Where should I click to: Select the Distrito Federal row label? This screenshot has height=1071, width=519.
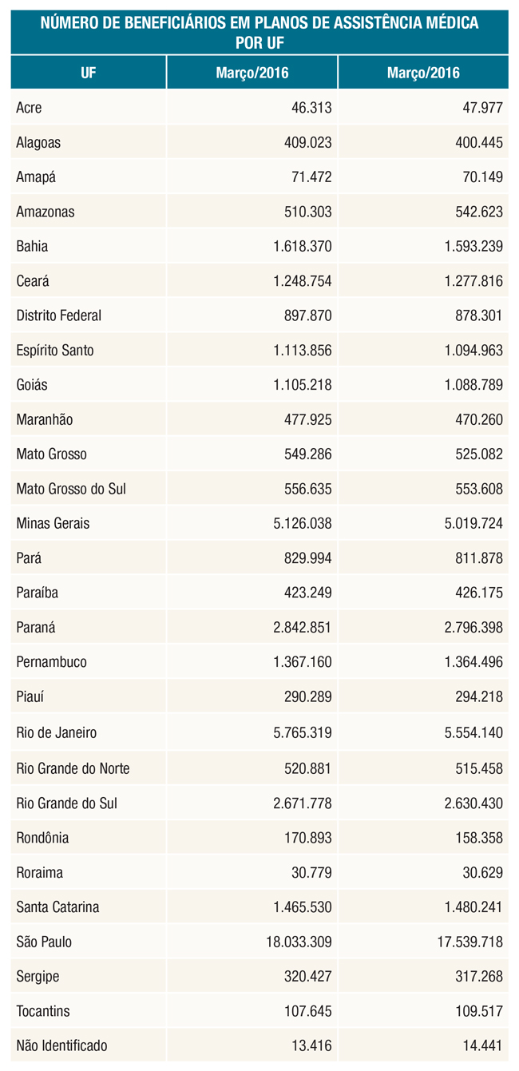coord(59,315)
